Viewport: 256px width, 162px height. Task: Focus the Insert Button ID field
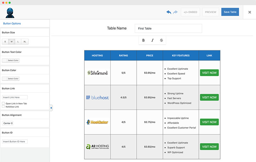pos(15,142)
